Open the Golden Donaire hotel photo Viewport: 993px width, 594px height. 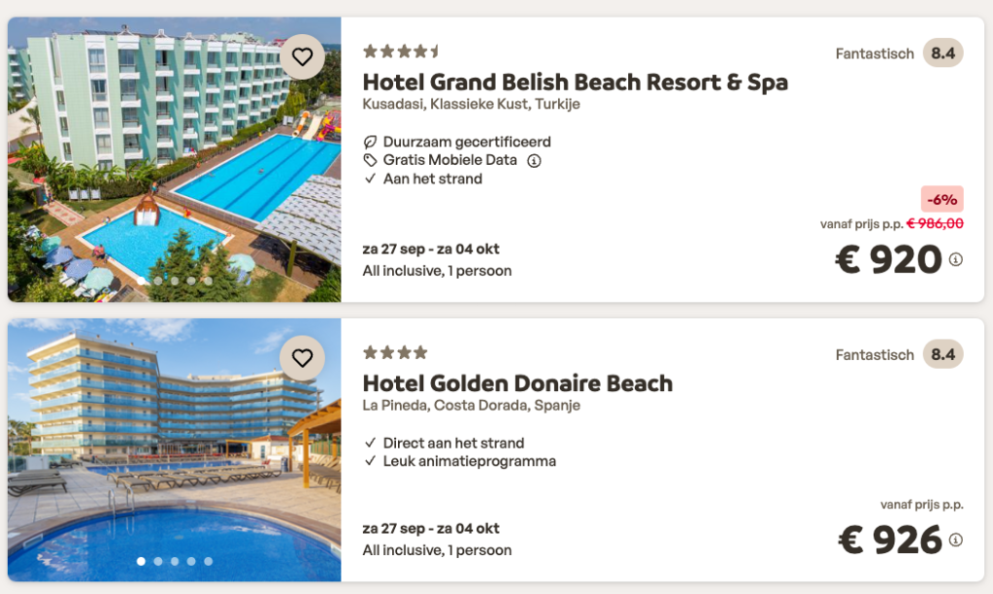[x=175, y=446]
